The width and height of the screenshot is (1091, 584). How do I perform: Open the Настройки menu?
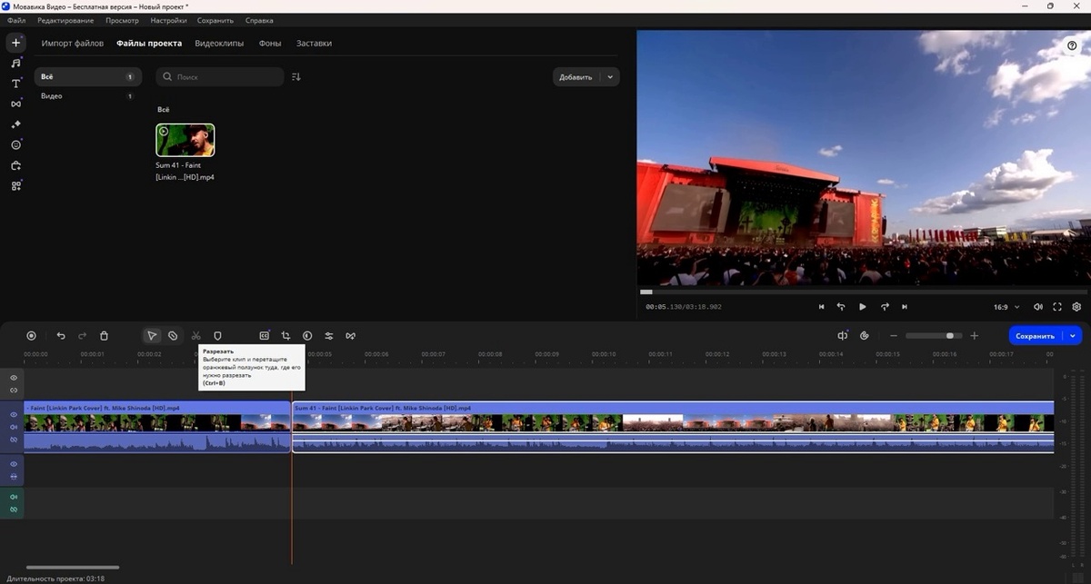(x=168, y=20)
